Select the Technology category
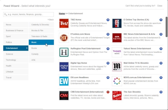Screen dimensions: 168x110 (x=16, y=60)
